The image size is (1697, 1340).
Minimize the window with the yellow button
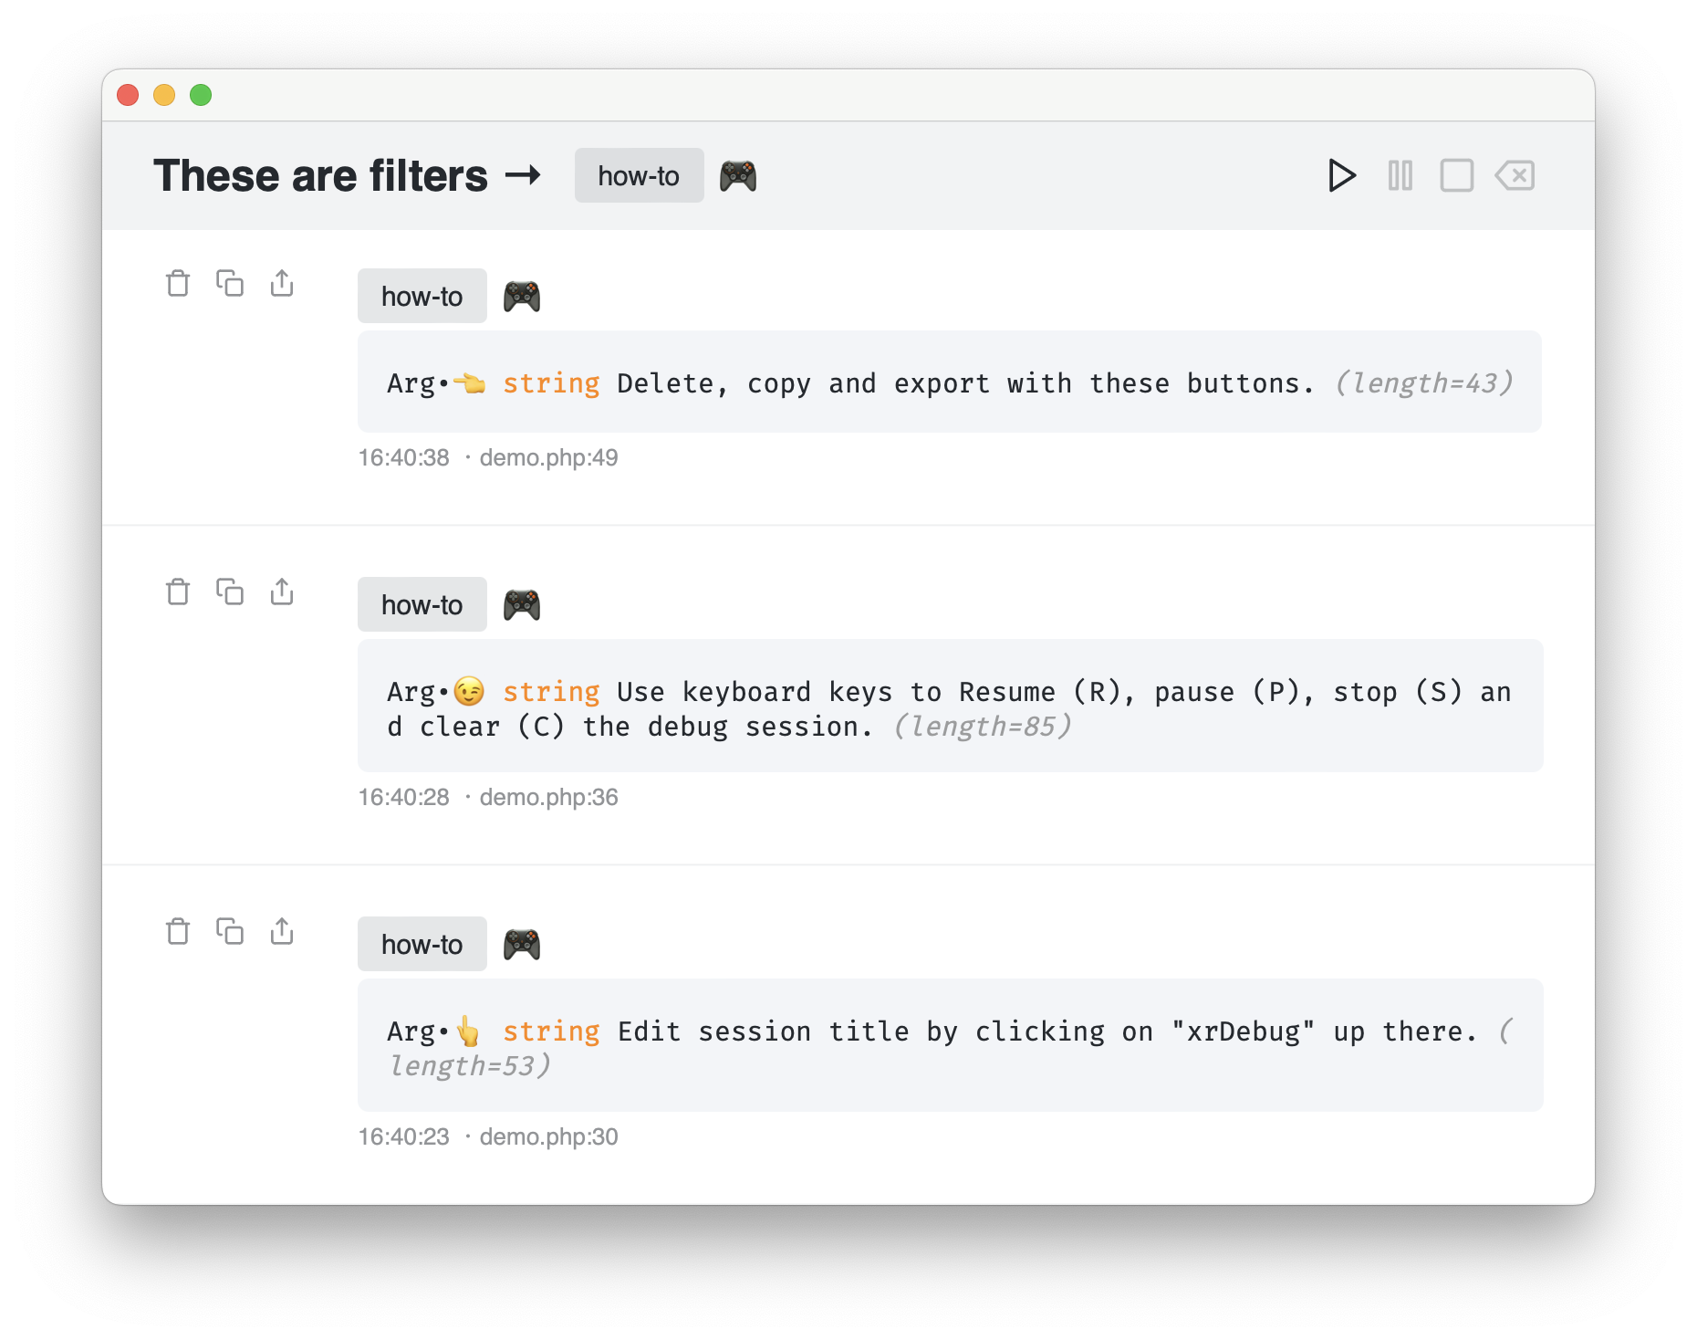click(x=164, y=95)
